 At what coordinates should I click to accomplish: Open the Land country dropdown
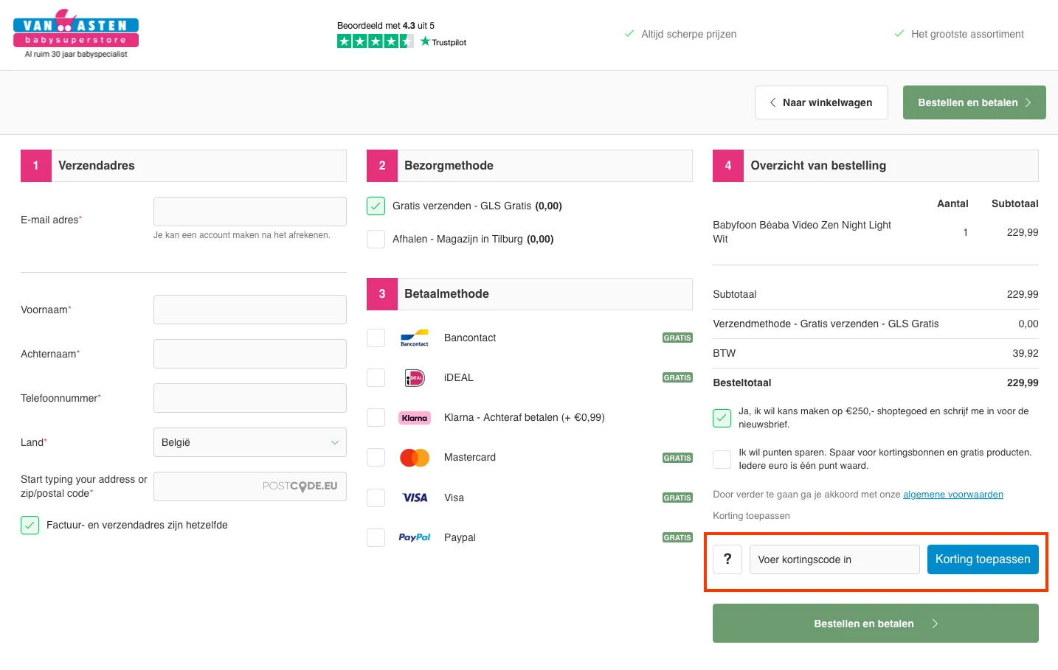coord(249,442)
